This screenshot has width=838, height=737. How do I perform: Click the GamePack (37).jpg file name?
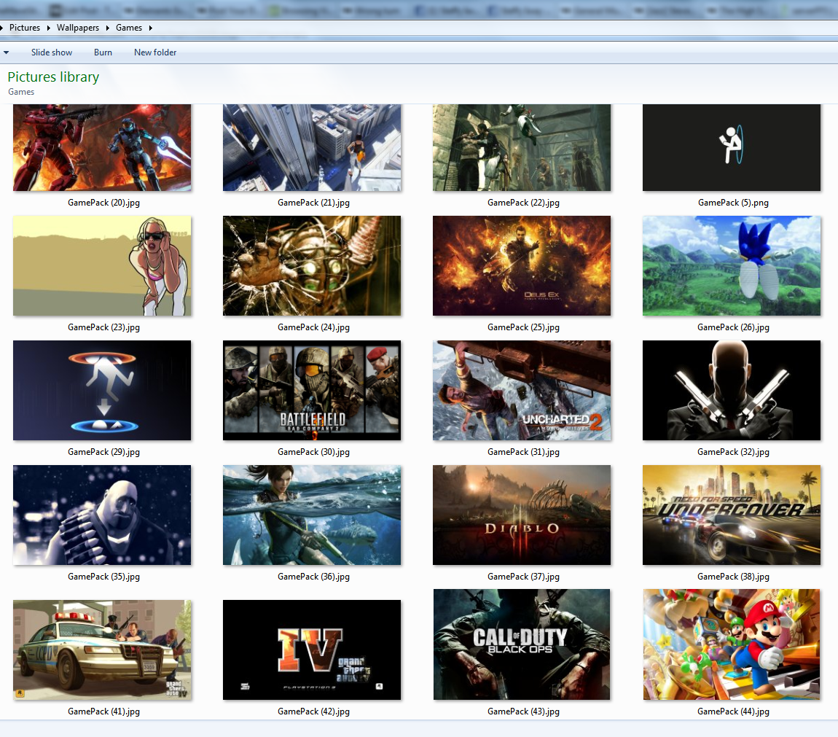(523, 577)
